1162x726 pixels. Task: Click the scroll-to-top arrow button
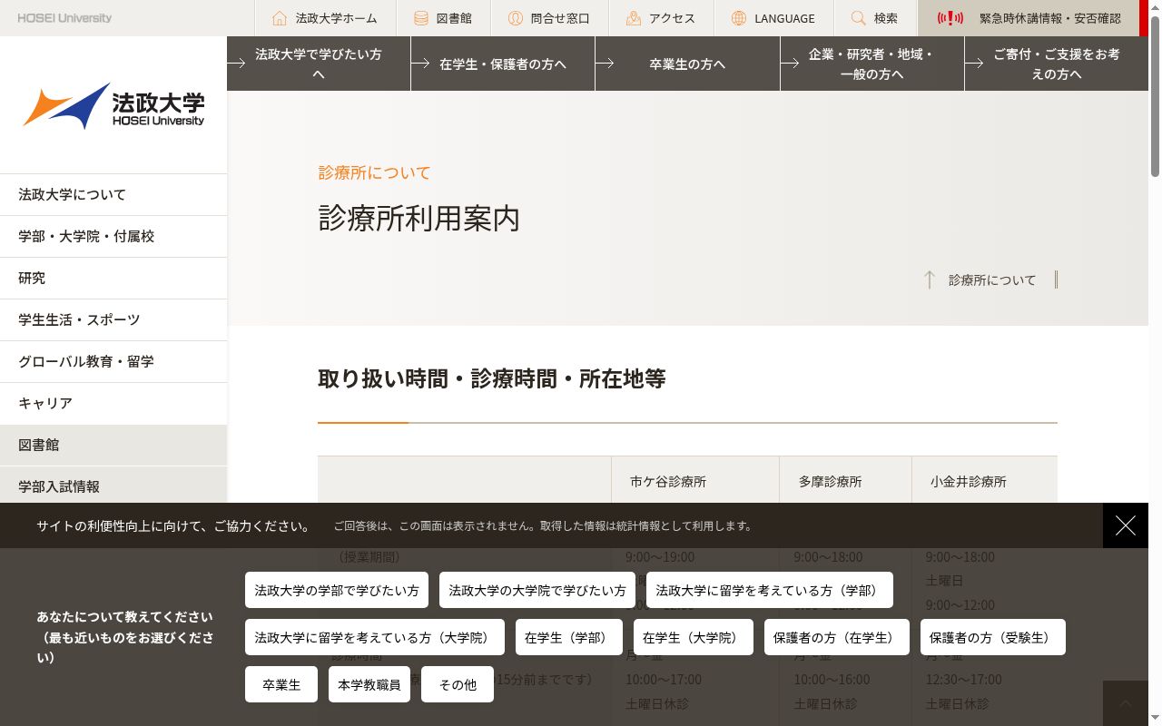pyautogui.click(x=1126, y=703)
